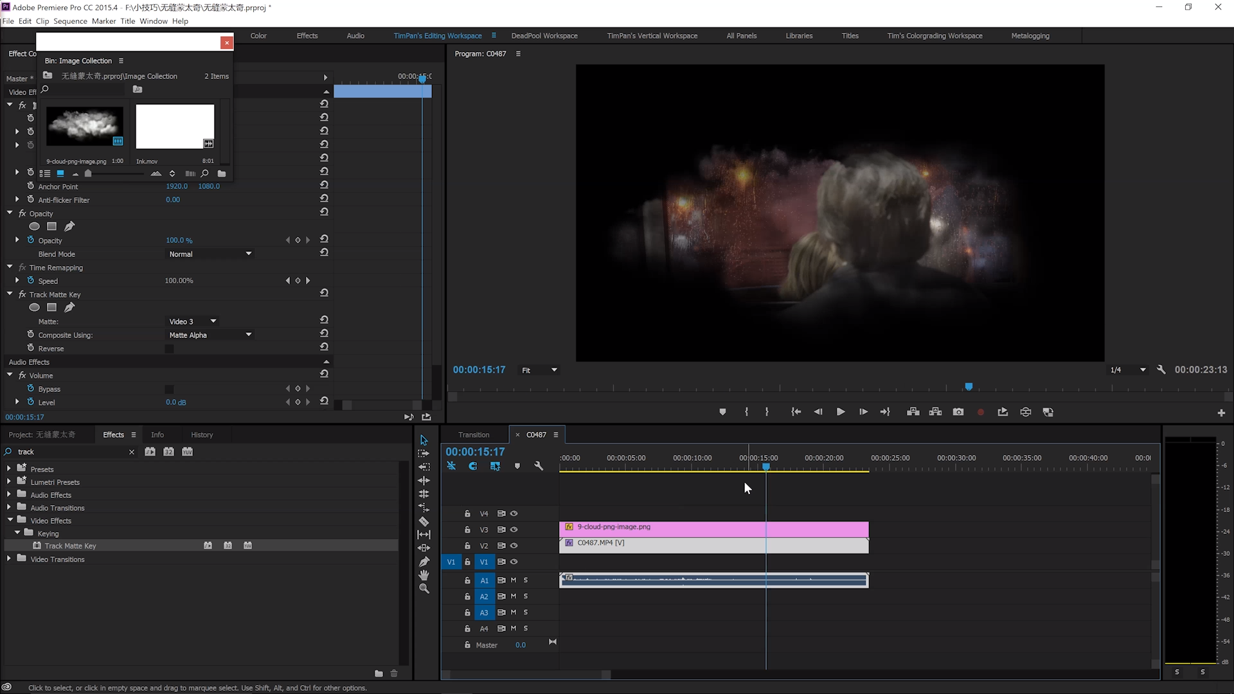This screenshot has width=1234, height=694.
Task: Expand the Video Transitions folder
Action: pyautogui.click(x=9, y=558)
